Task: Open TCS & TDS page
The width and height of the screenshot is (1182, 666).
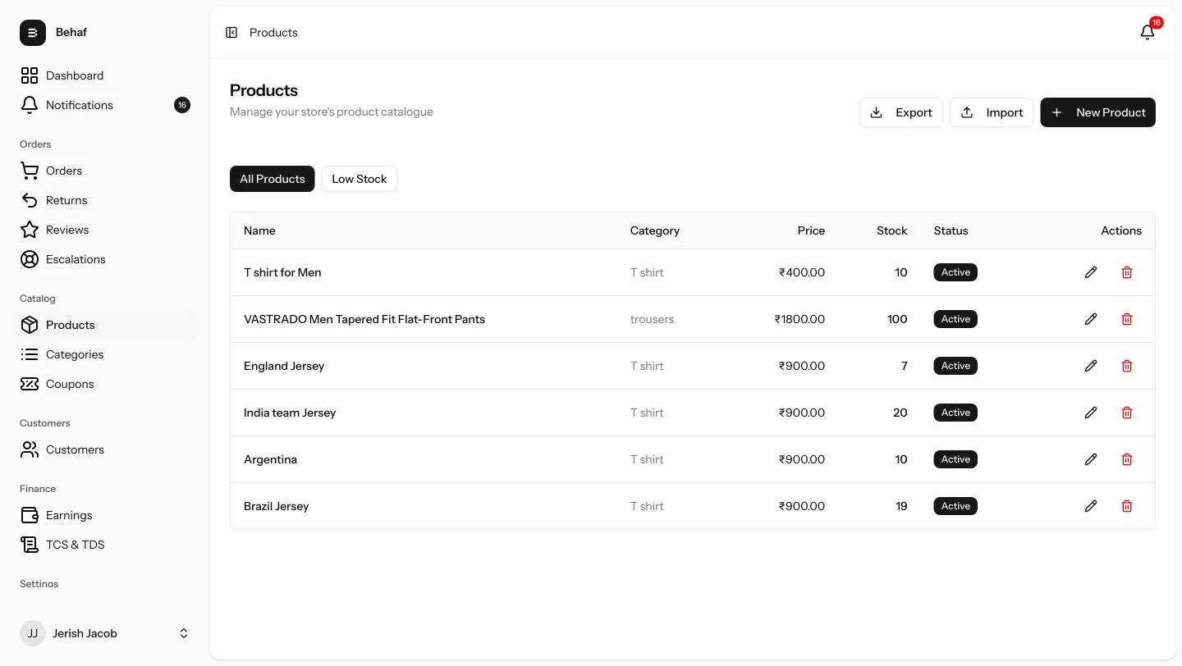Action: click(x=105, y=545)
